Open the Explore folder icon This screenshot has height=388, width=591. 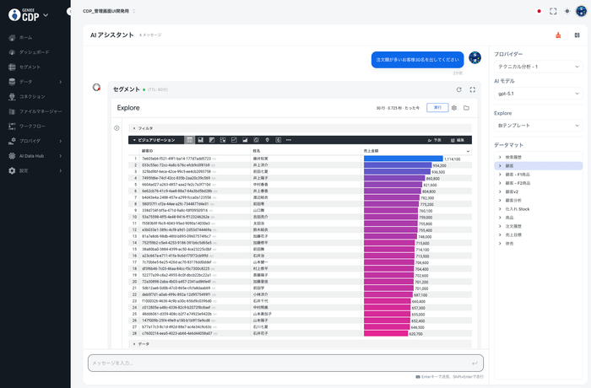coord(466,108)
